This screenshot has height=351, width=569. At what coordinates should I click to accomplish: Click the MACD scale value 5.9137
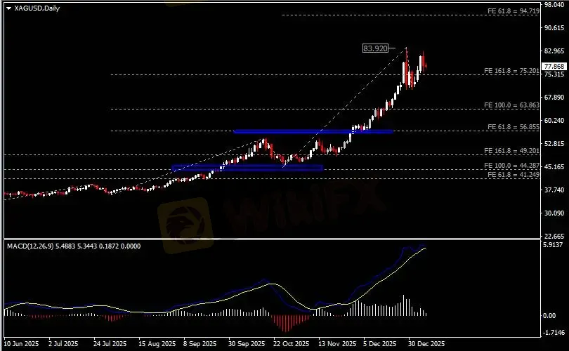tap(553, 245)
